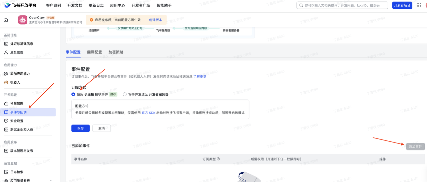
Task: Click the 飞书开放平台 logo
Action: click(x=20, y=5)
